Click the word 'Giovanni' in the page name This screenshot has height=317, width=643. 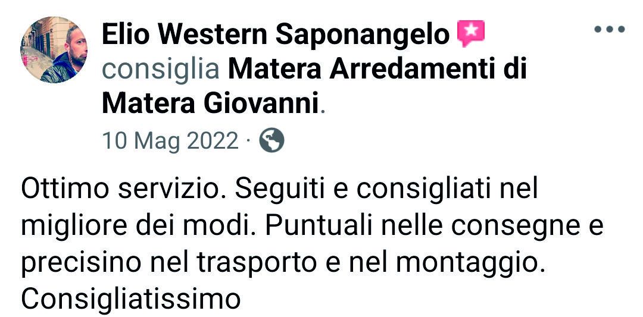(261, 105)
